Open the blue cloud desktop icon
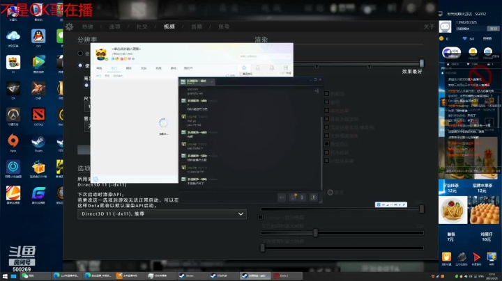 [13, 35]
